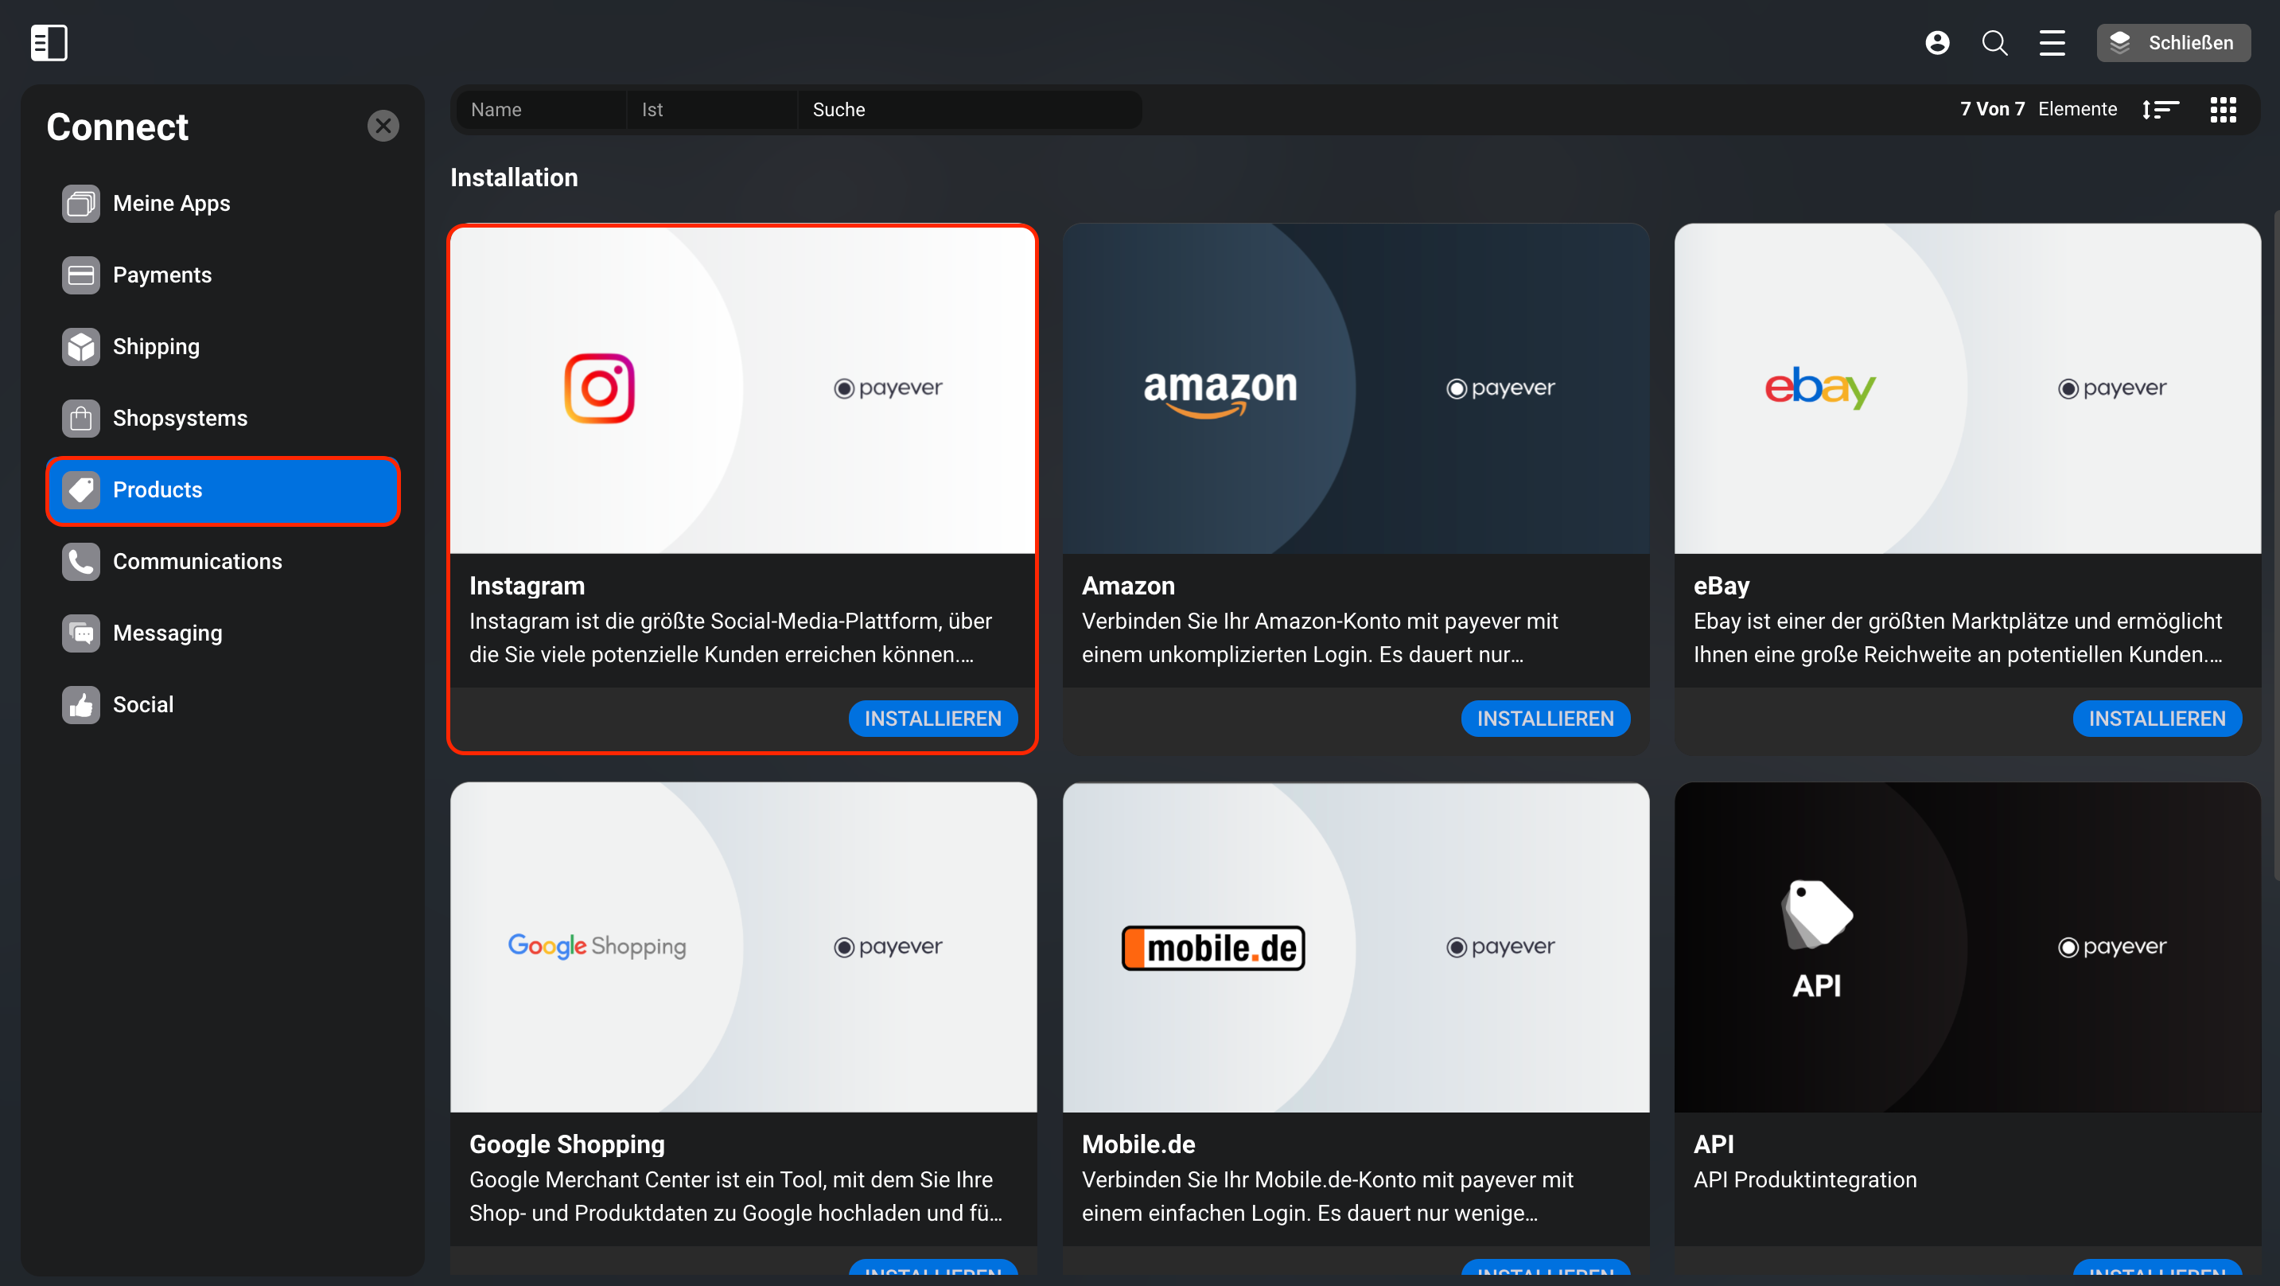This screenshot has width=2280, height=1286.
Task: Click the Mobile.de title text
Action: click(1138, 1144)
